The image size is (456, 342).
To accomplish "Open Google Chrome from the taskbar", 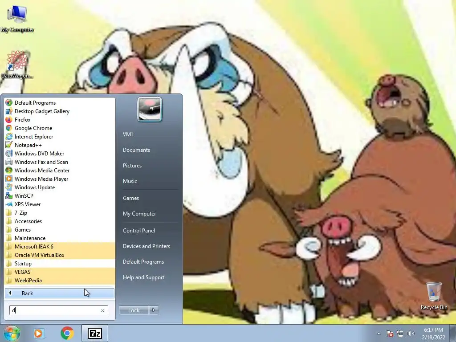I will (67, 333).
